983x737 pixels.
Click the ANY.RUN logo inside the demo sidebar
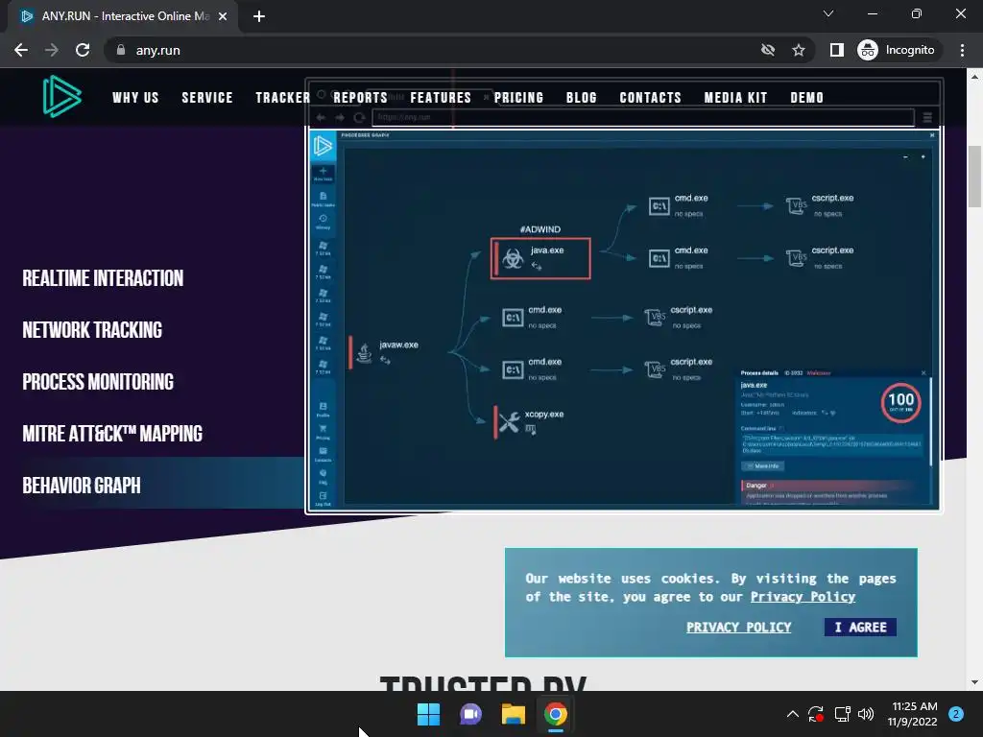[x=323, y=146]
